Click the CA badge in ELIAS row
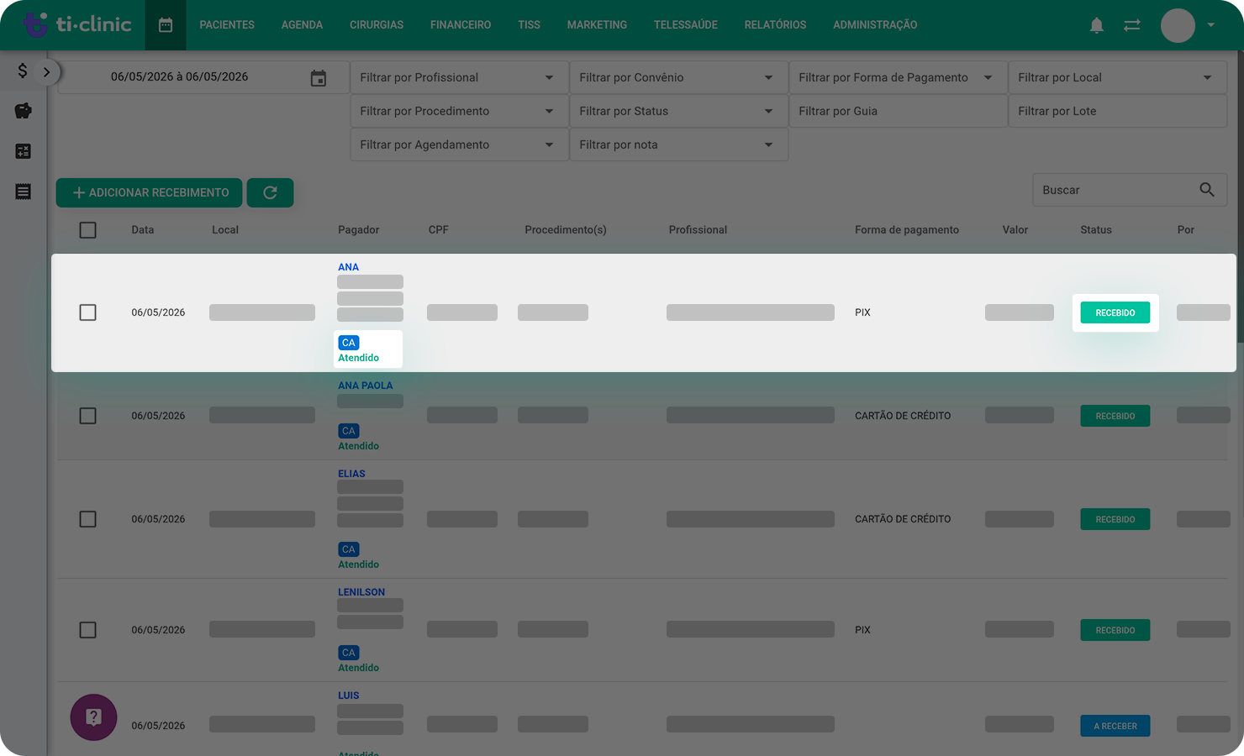The height and width of the screenshot is (756, 1244). click(x=349, y=549)
